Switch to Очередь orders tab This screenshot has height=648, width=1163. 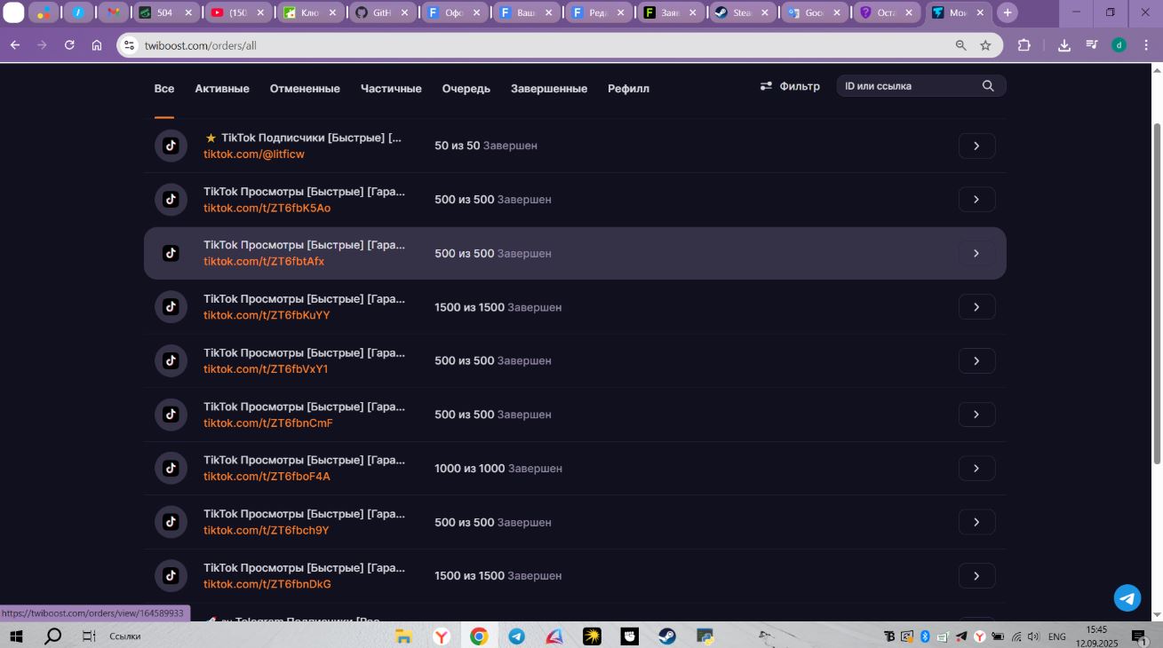(x=466, y=89)
